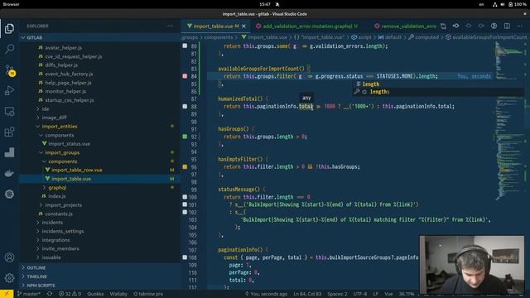Open import_table_row.vue file
The height and width of the screenshot is (298, 530).
coord(100,170)
